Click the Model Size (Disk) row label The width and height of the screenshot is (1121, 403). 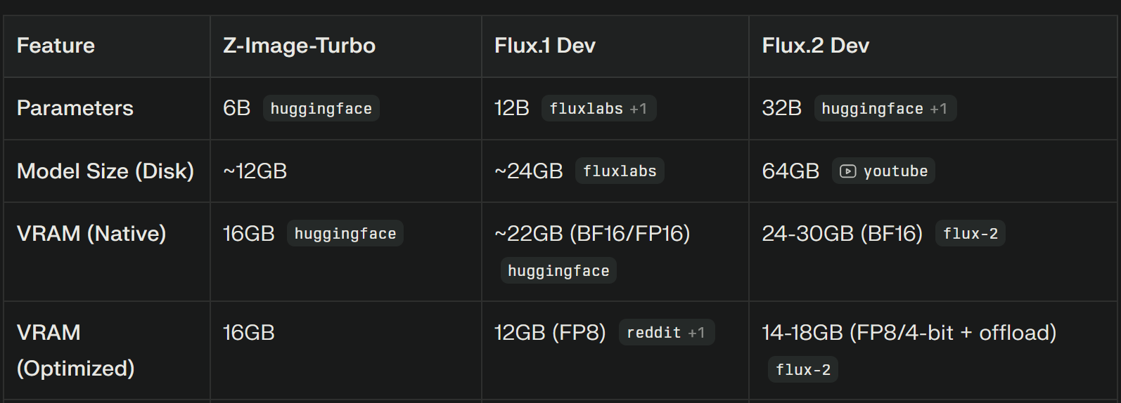coord(105,171)
